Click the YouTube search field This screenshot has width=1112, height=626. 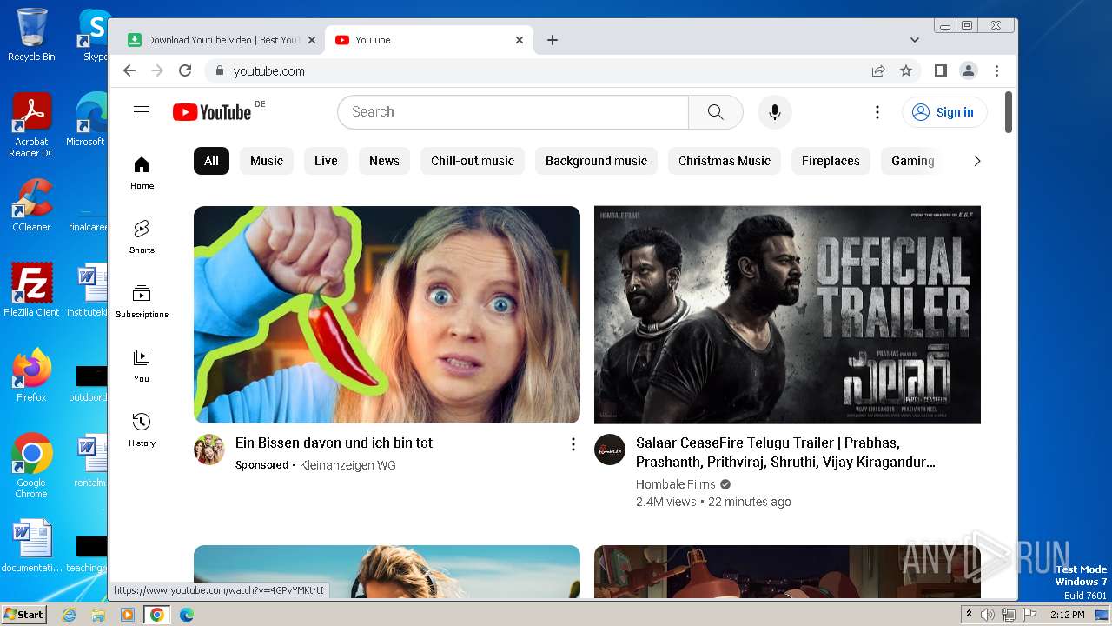coord(513,112)
